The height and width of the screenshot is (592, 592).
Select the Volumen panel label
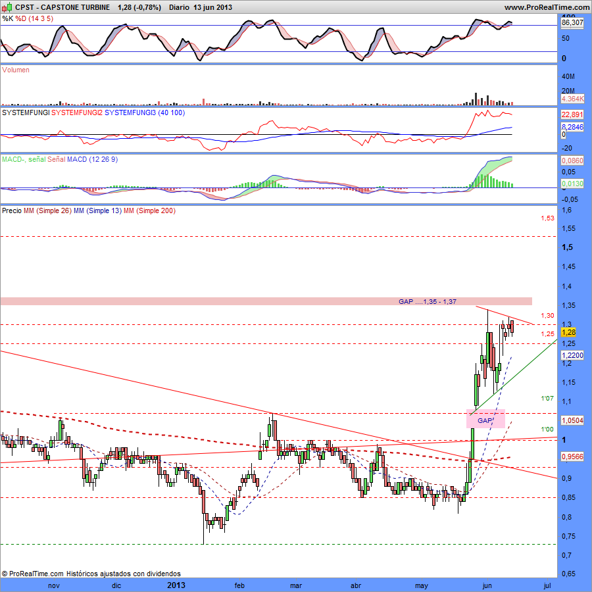[16, 70]
